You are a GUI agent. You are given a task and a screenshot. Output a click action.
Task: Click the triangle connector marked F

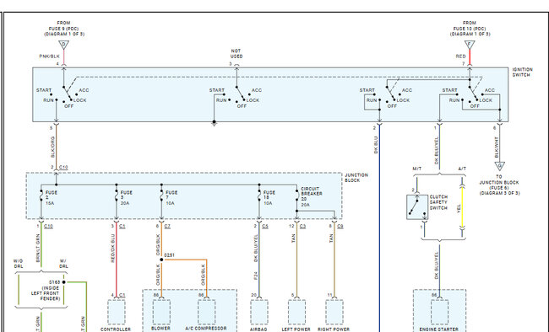[x=470, y=45]
